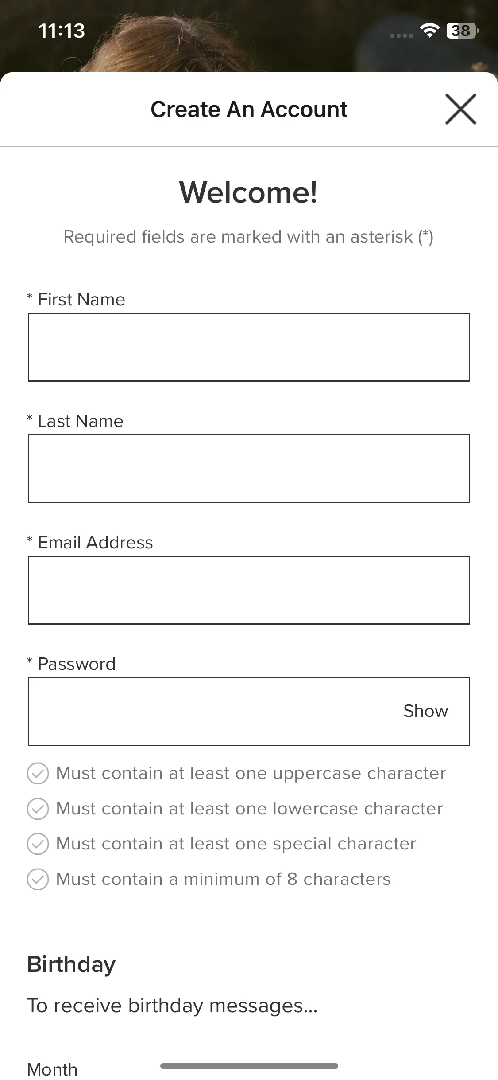Screen dimensions: 498x1080
Task: Tap the Wi-Fi status icon
Action: pos(429,31)
